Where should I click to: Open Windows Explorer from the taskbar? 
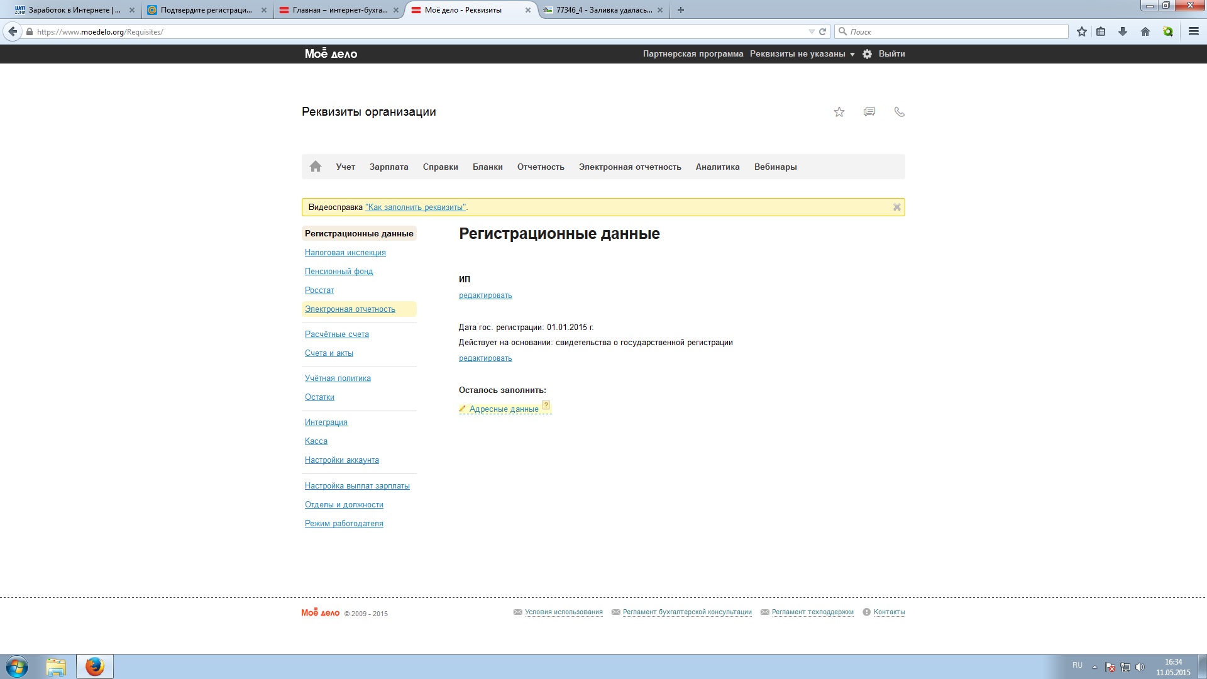point(56,666)
